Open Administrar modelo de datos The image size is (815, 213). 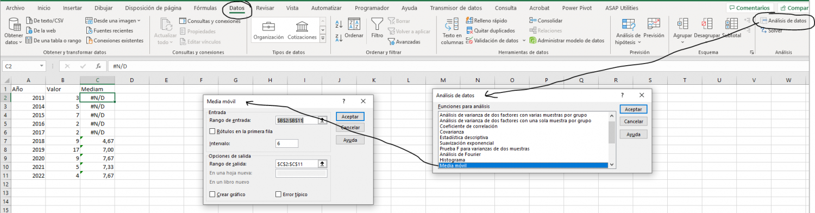pyautogui.click(x=567, y=41)
